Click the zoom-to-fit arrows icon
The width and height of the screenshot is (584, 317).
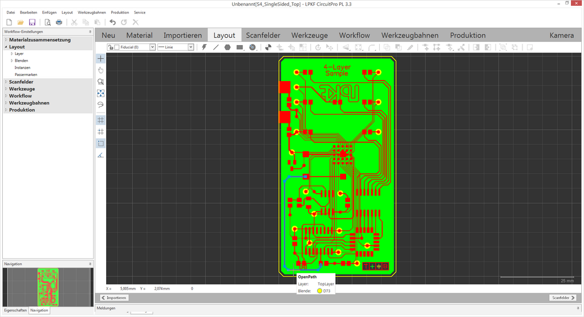pos(101,93)
